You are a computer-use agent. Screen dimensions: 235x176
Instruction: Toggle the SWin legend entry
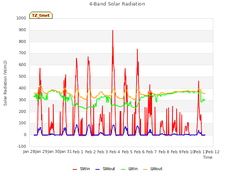[81, 169]
